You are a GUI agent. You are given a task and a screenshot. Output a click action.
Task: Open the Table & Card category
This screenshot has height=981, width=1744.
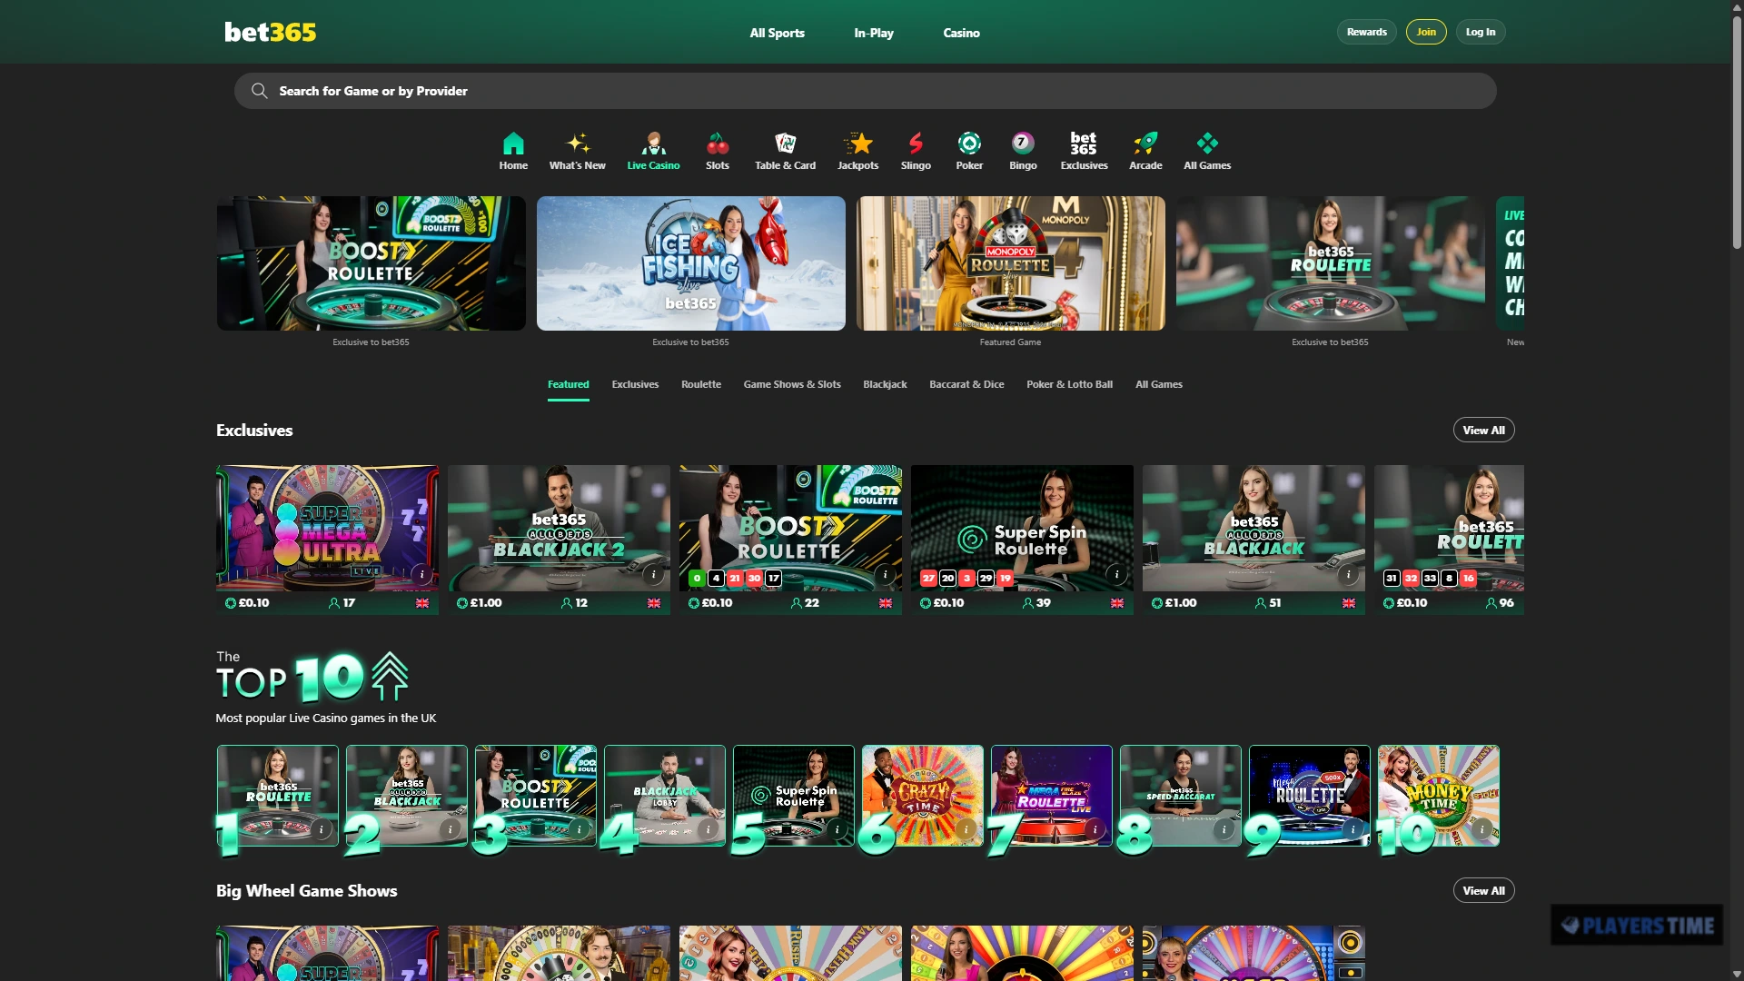pyautogui.click(x=785, y=151)
